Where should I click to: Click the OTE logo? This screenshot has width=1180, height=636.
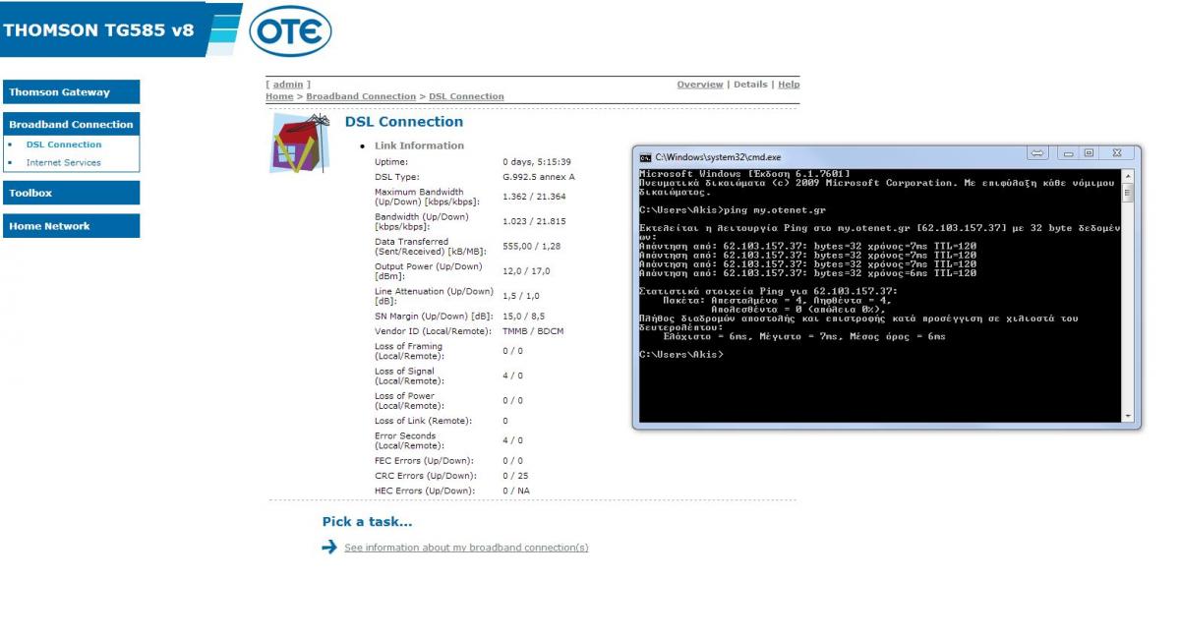[291, 30]
